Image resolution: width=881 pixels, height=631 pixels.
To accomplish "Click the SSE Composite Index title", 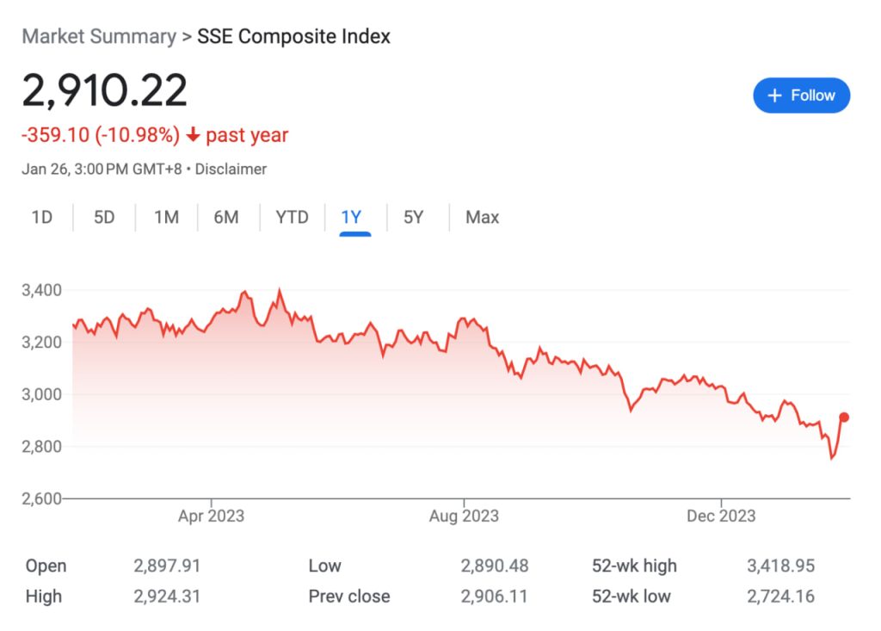I will click(x=293, y=37).
